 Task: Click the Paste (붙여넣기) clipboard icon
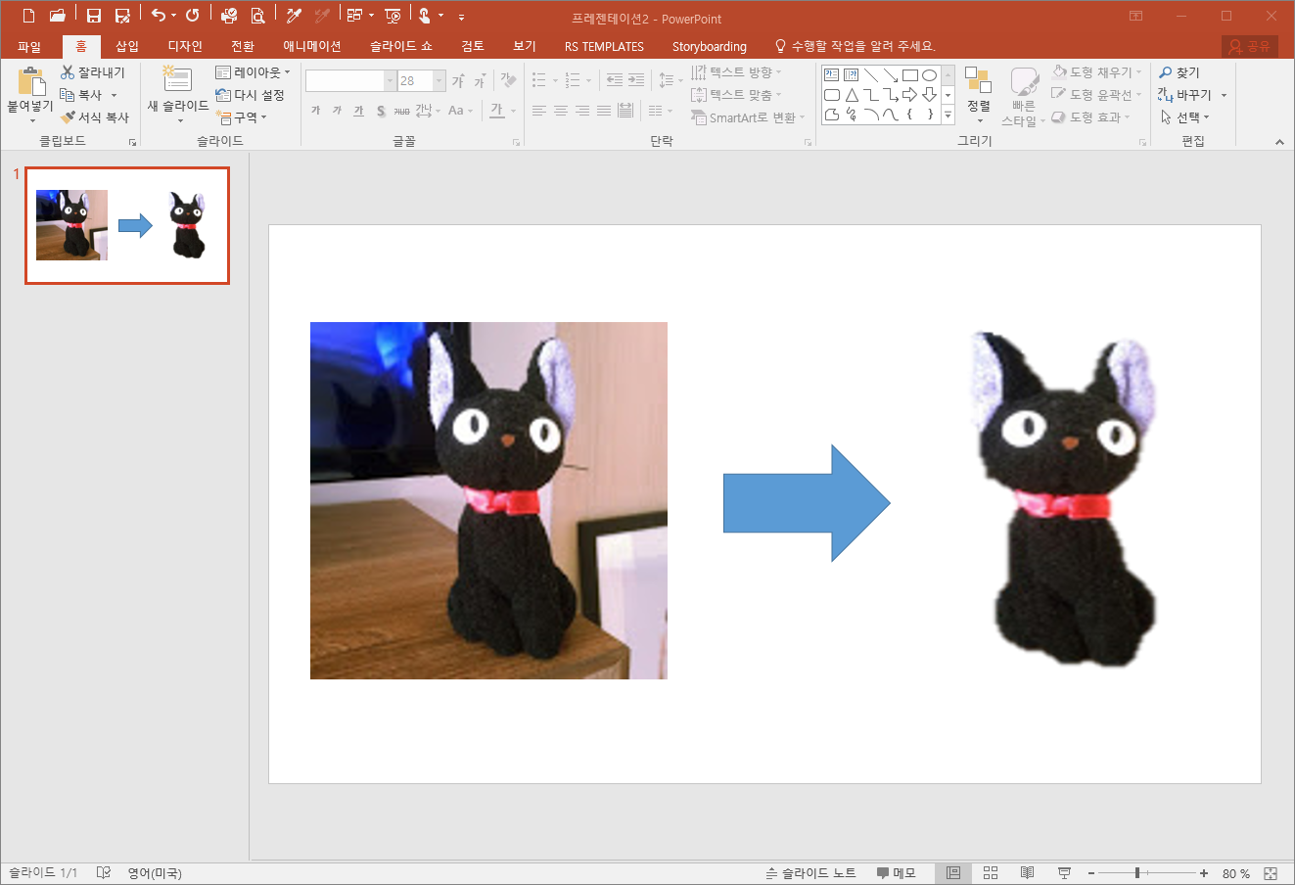coord(30,82)
